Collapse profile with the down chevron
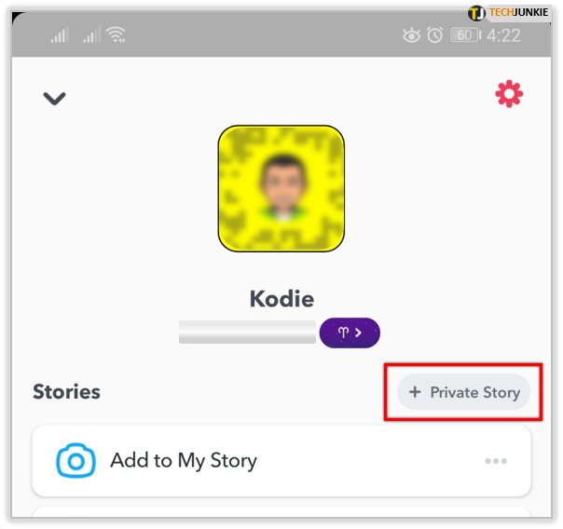This screenshot has height=529, width=563. [54, 99]
